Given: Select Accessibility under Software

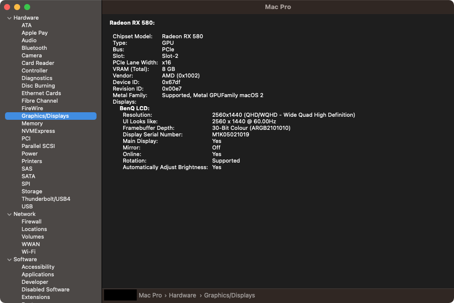Looking at the screenshot, I should [x=38, y=267].
